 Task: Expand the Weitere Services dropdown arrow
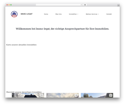pyautogui.click(x=98, y=14)
